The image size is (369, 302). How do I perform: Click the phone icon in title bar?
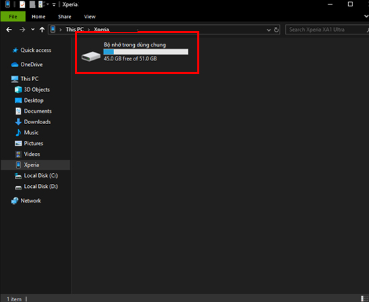(x=7, y=4)
